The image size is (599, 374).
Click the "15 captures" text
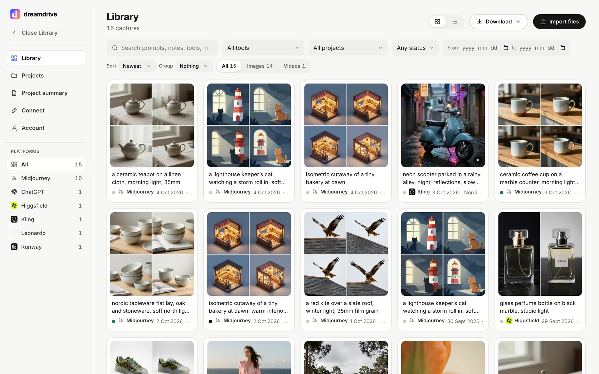tap(123, 28)
